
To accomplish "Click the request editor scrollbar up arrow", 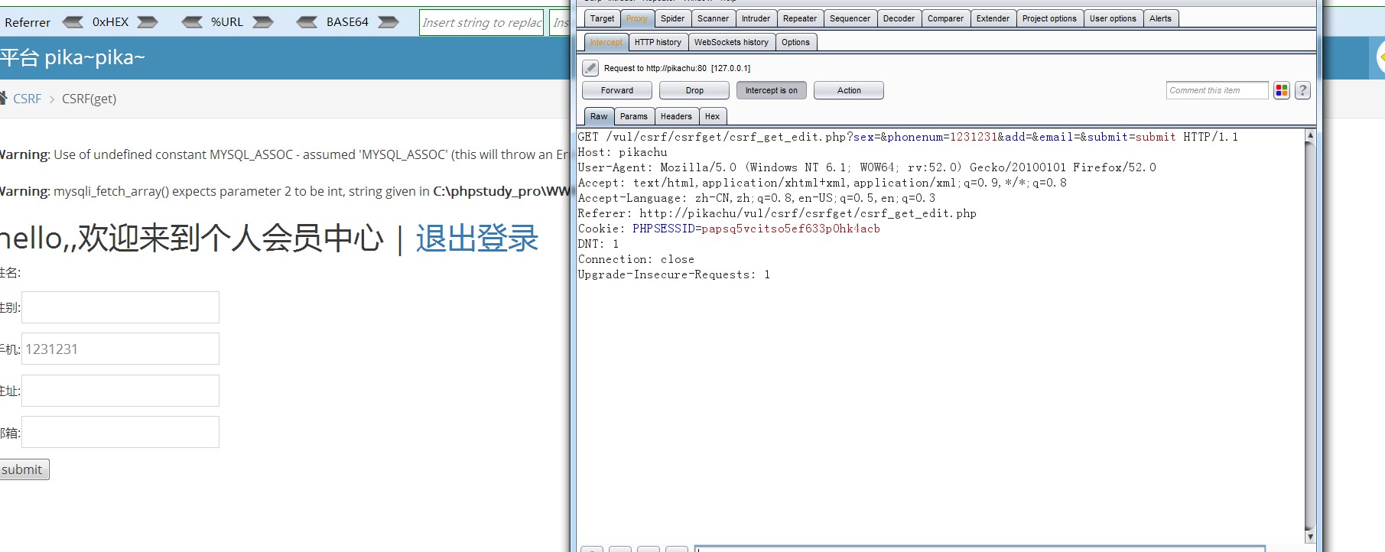I will 1310,135.
